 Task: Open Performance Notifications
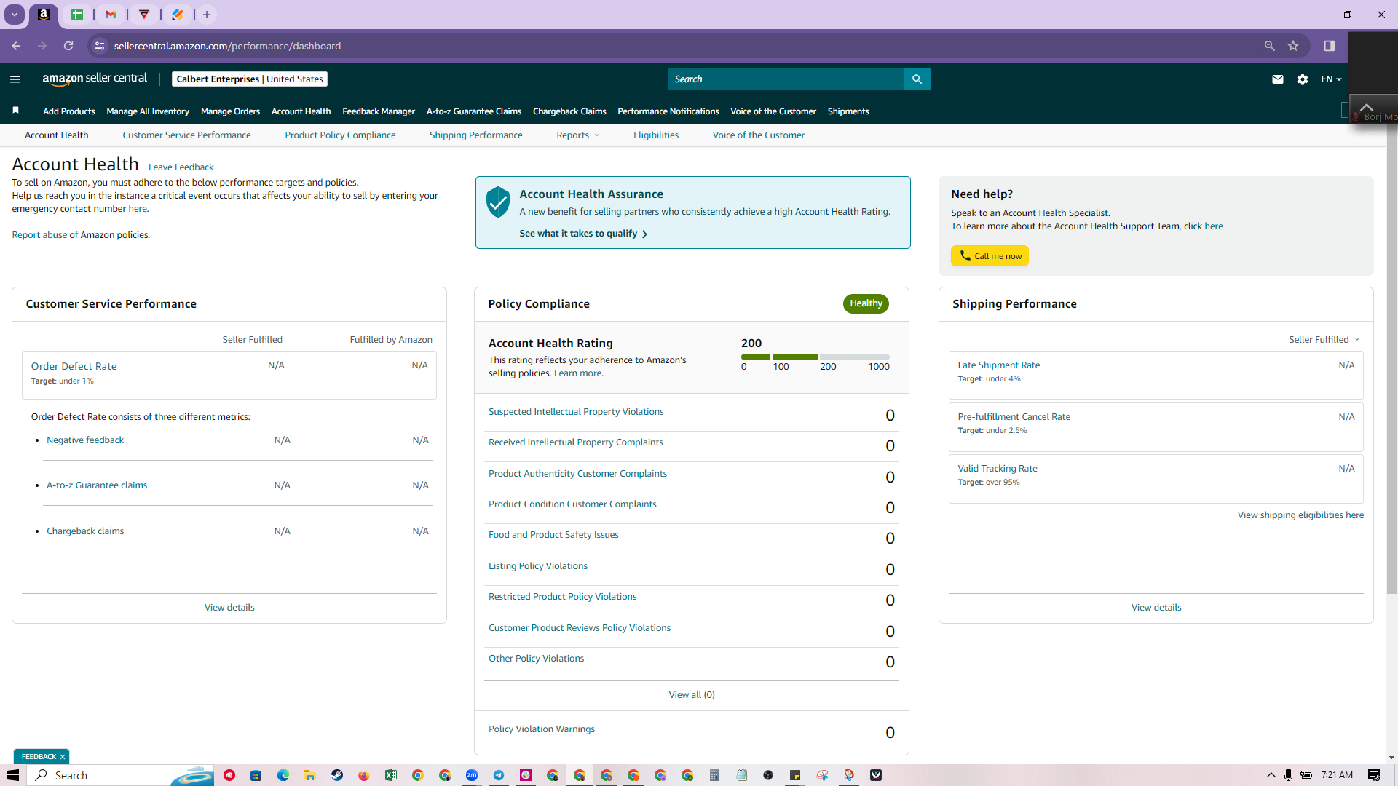(668, 111)
